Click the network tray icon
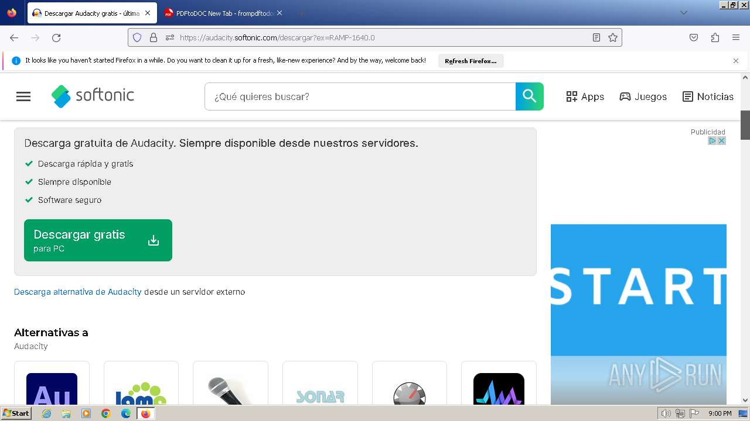Image resolution: width=750 pixels, height=421 pixels. tap(680, 413)
